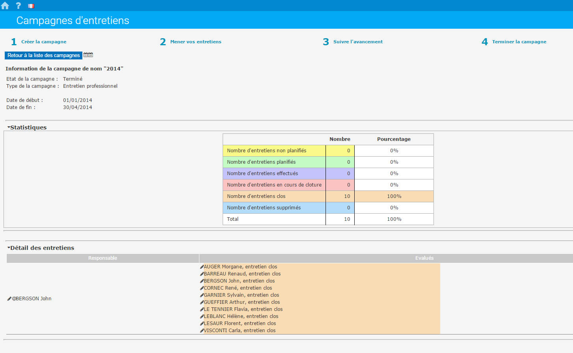Open GUEFFIER Arthur, entretien clos
This screenshot has height=353, width=573.
tap(242, 302)
